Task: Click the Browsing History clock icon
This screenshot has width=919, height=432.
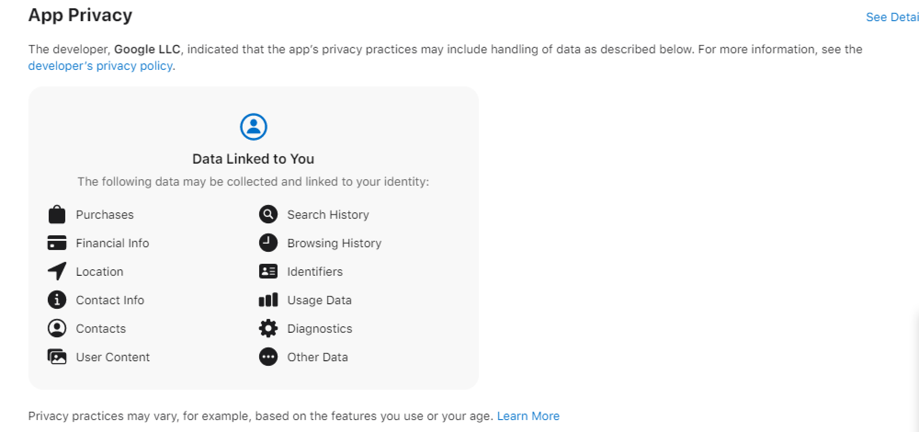Action: 268,243
